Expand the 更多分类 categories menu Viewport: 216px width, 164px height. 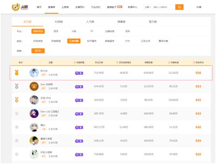[x=163, y=41]
